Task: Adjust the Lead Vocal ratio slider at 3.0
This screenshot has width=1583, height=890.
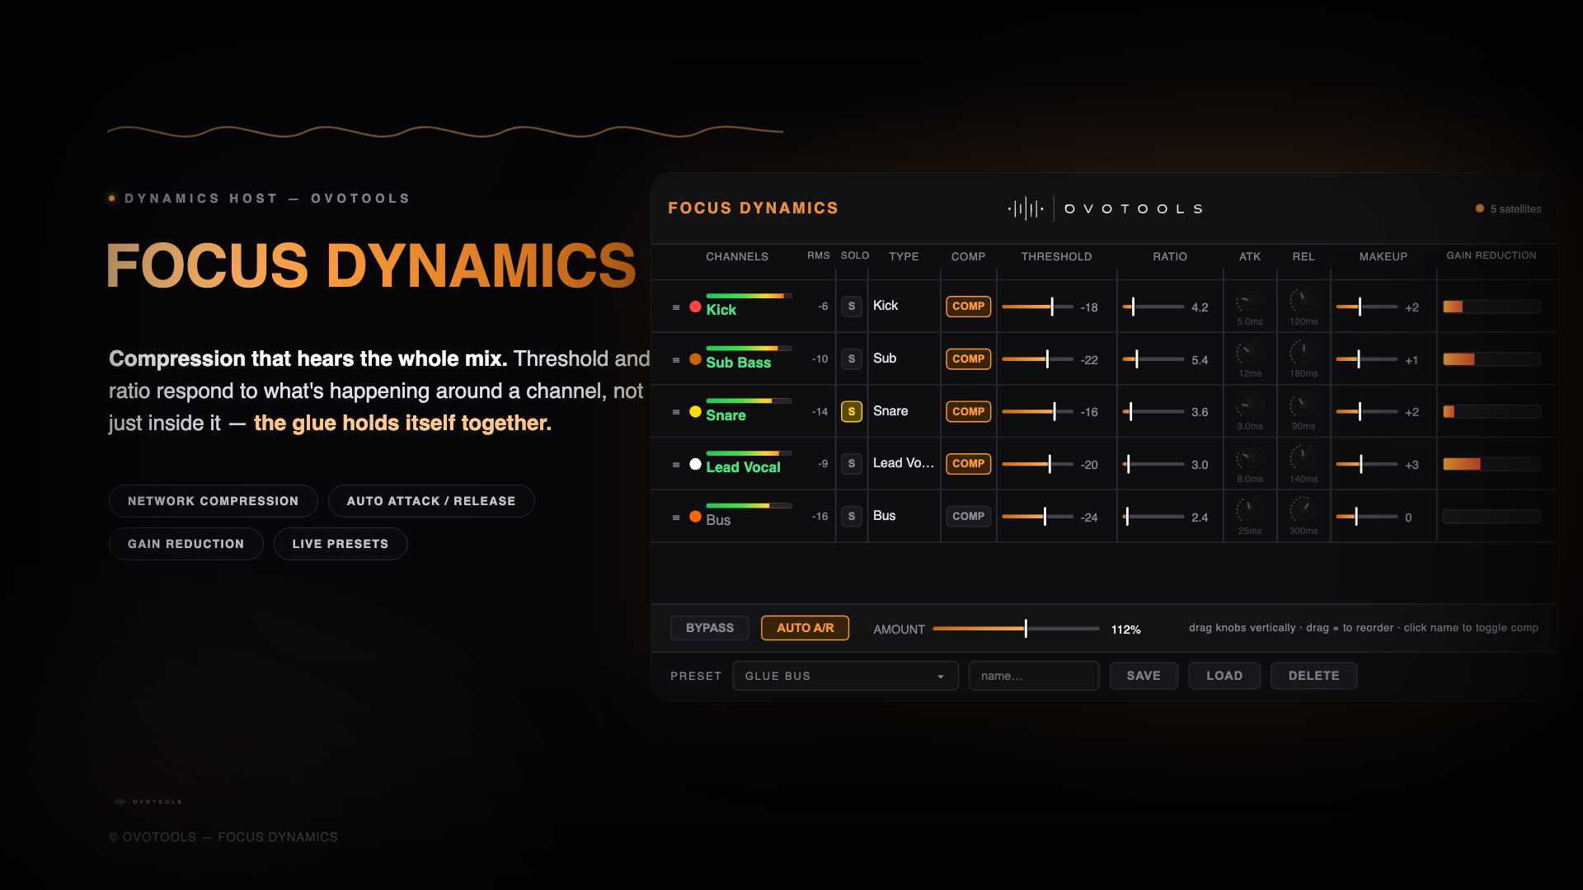Action: pyautogui.click(x=1153, y=464)
